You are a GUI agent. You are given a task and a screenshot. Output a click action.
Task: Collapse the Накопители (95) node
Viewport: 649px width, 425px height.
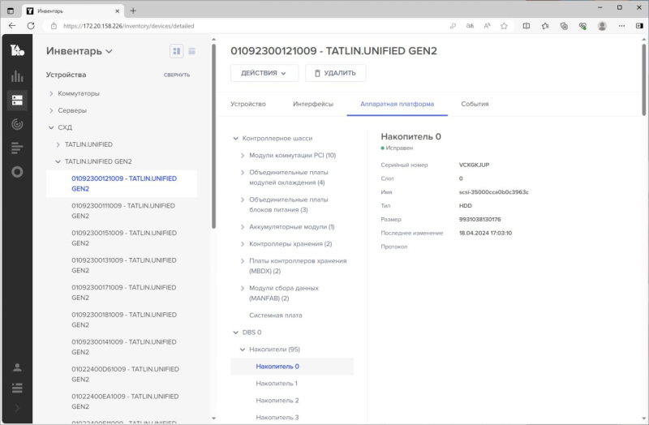coord(243,350)
